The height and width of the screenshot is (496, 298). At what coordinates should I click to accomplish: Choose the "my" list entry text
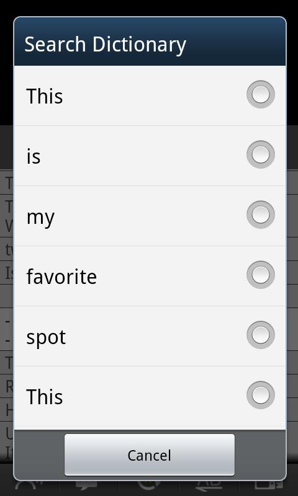click(x=40, y=218)
